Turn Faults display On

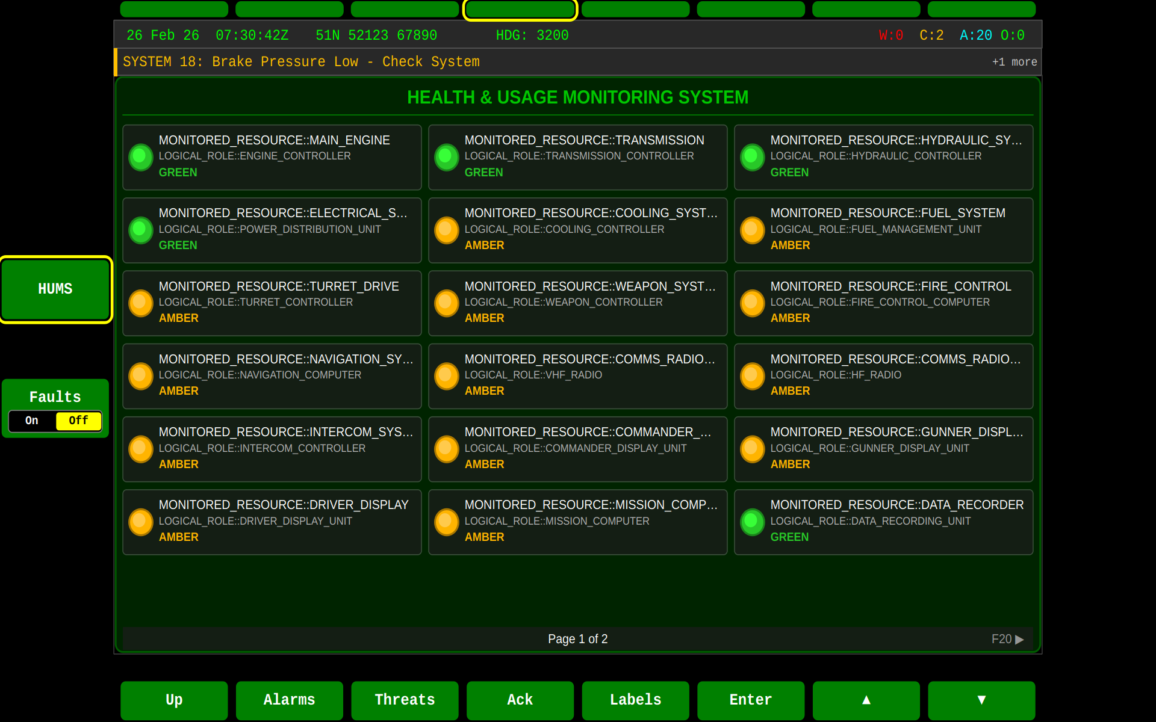[31, 421]
